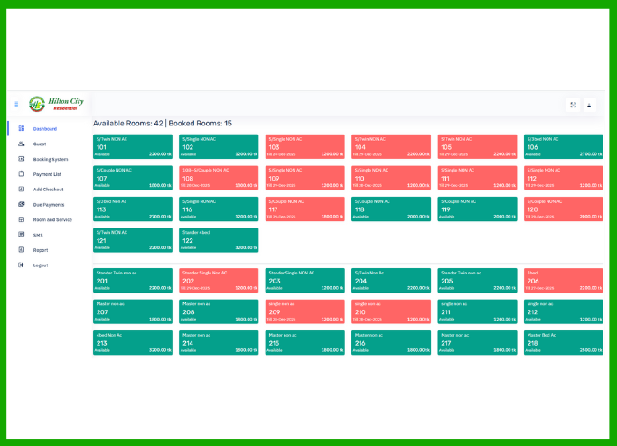Click the Hilton City Residential logo
Screen dimensions: 617x446
(56, 104)
